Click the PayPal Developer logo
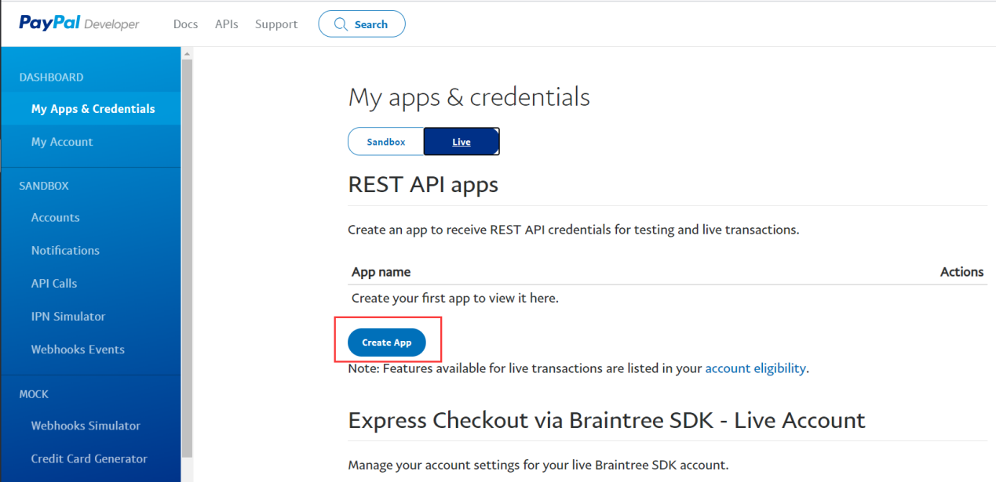 pyautogui.click(x=79, y=24)
